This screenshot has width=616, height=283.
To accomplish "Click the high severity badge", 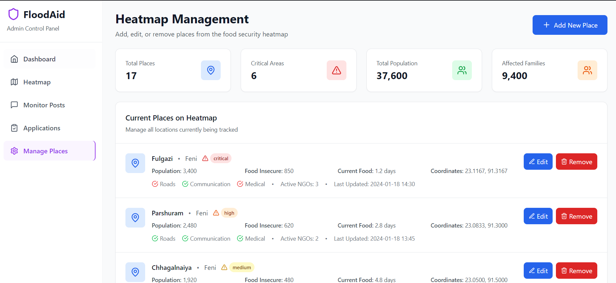I will point(229,213).
